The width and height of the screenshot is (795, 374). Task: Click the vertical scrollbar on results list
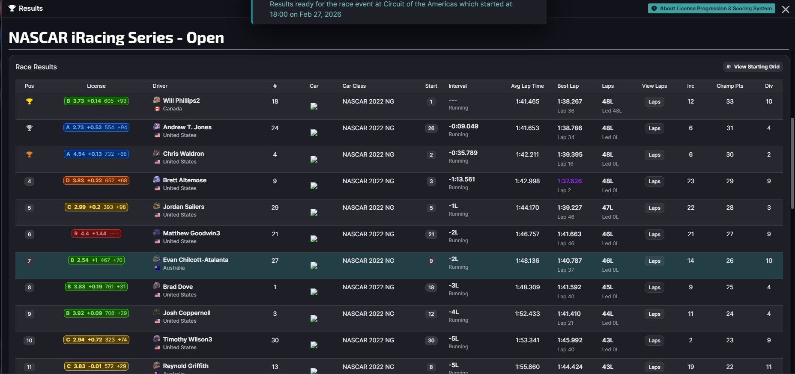(792, 163)
